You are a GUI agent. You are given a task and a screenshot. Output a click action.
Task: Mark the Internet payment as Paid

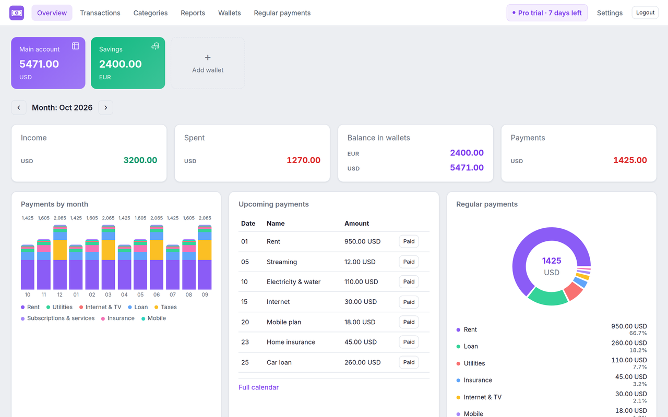(x=409, y=302)
